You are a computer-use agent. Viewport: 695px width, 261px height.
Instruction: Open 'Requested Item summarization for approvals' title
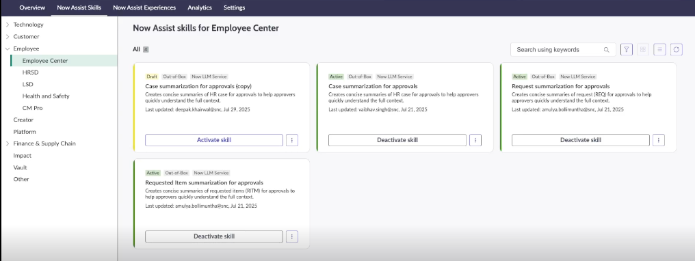click(205, 182)
